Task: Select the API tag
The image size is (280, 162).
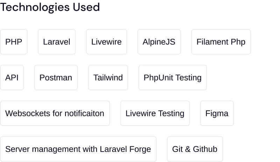Action: point(12,78)
